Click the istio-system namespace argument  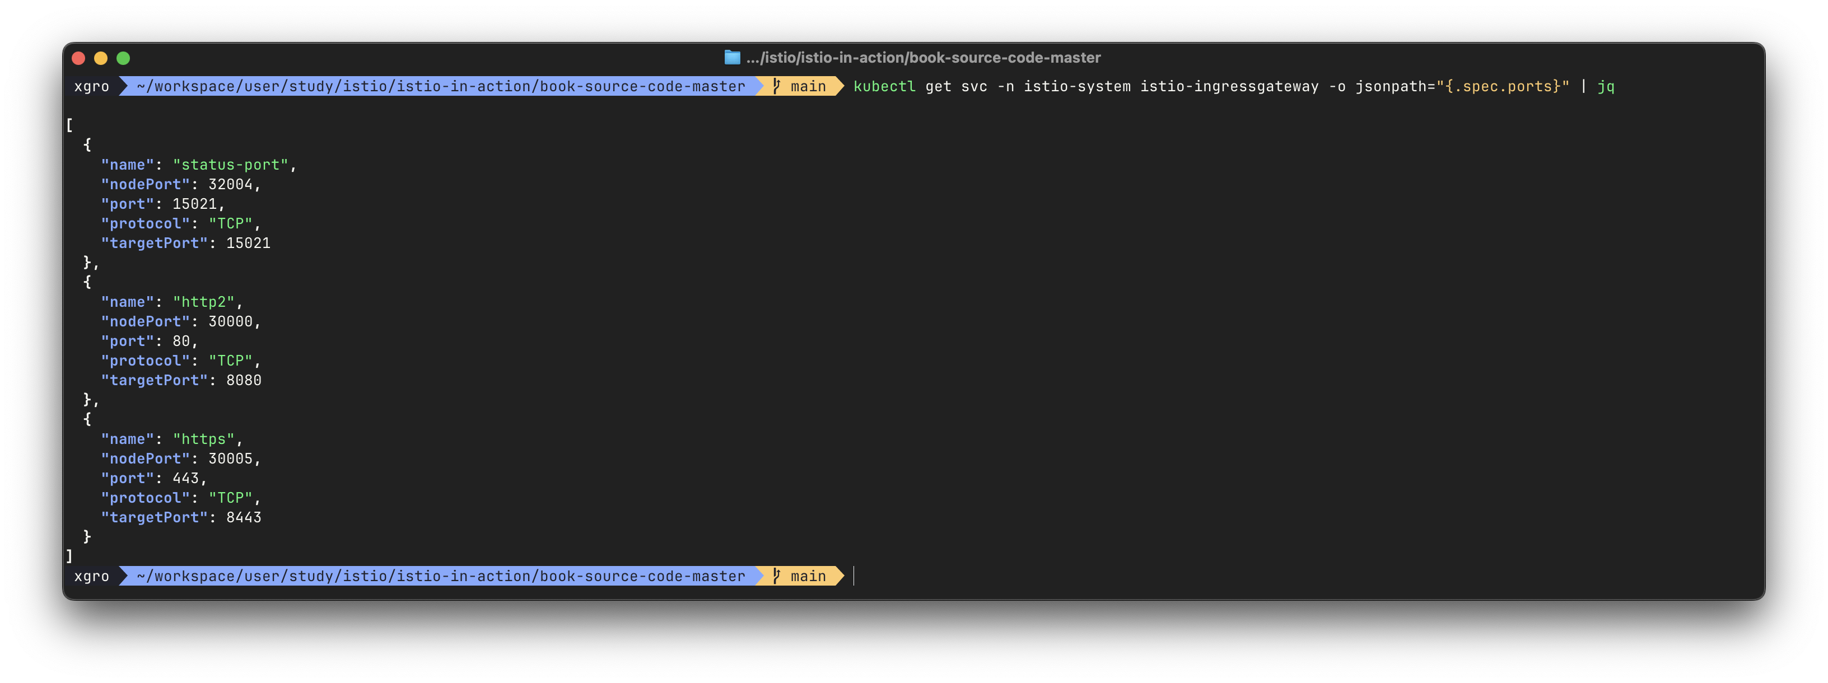[x=1076, y=87]
